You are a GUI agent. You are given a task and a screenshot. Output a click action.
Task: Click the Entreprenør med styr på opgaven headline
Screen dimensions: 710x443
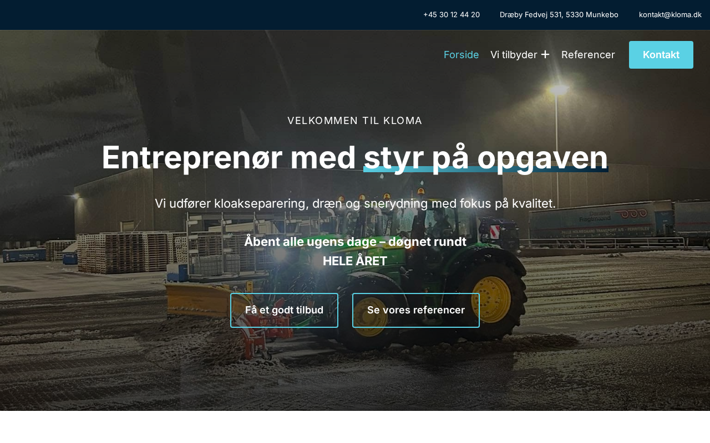(355, 157)
